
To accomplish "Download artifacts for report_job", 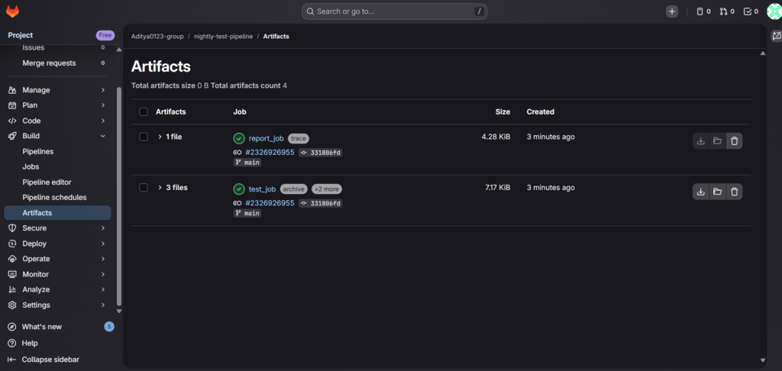I will [x=700, y=140].
